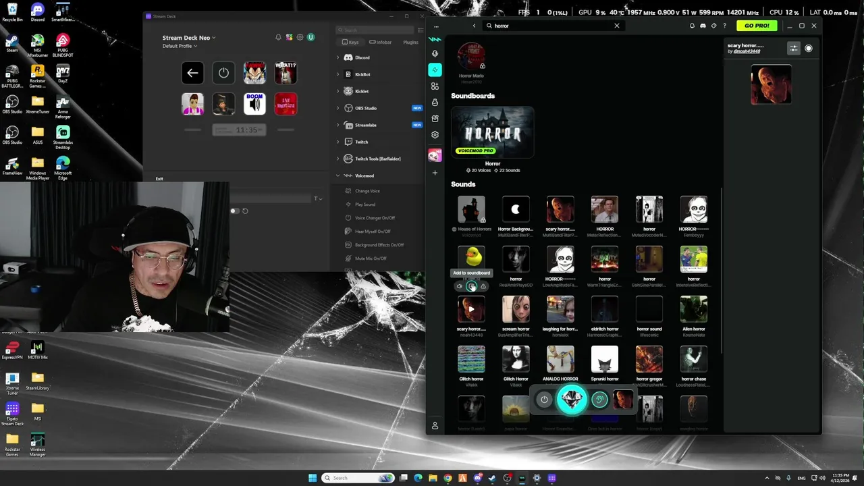Click the Discord icon in the Voicemod header
This screenshot has width=864, height=486.
703,26
